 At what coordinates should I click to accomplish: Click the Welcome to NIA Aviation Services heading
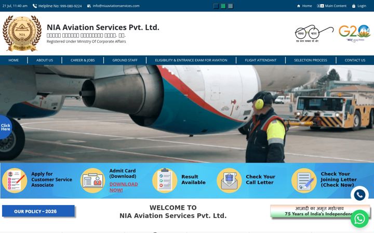[x=173, y=212]
